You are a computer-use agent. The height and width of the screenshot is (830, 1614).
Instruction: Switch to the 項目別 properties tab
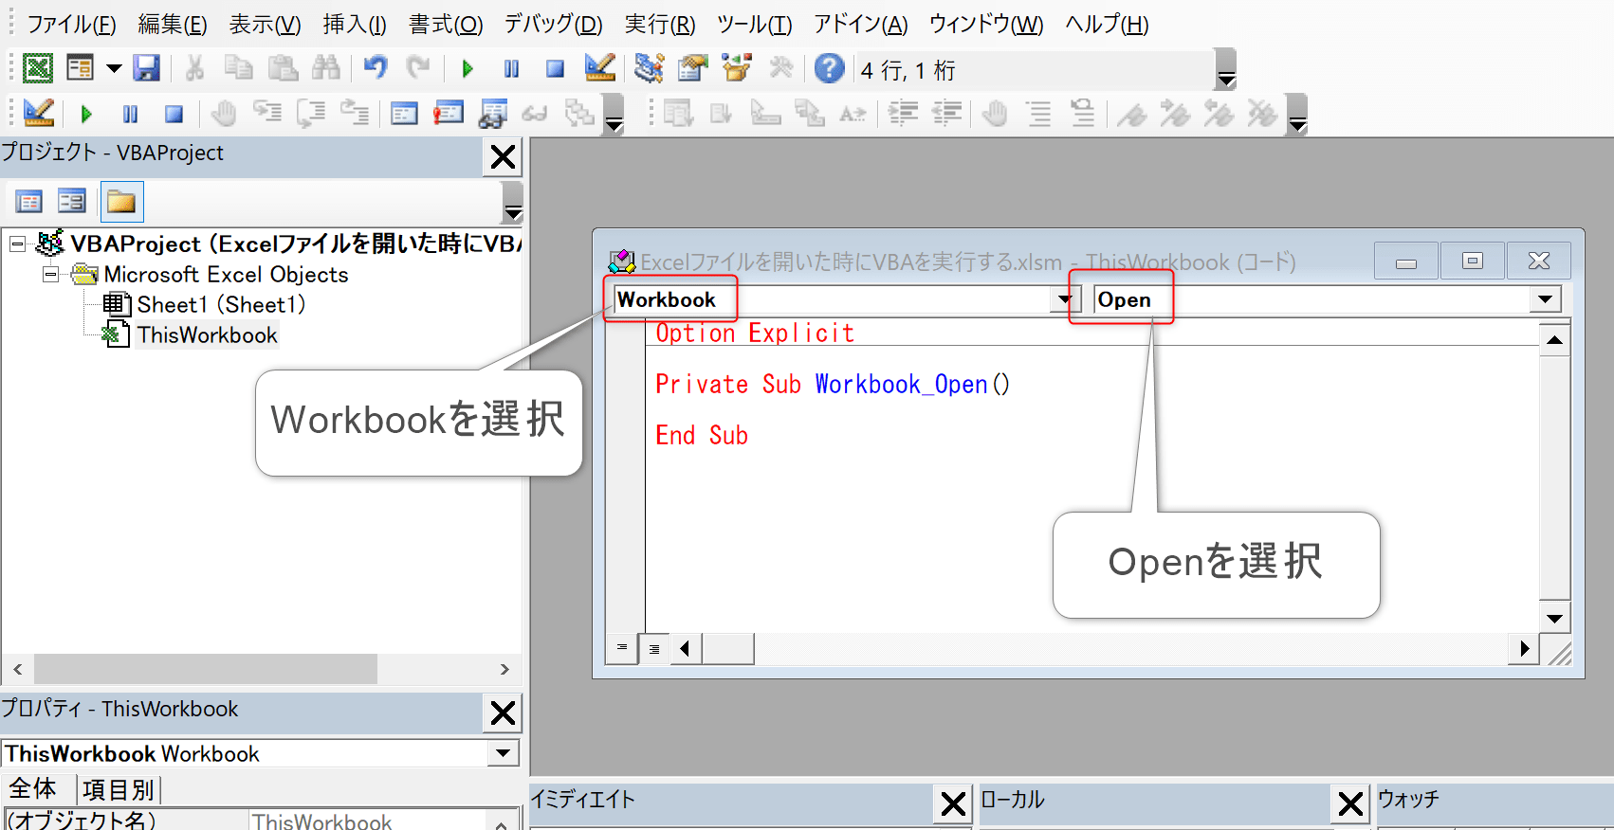(118, 789)
